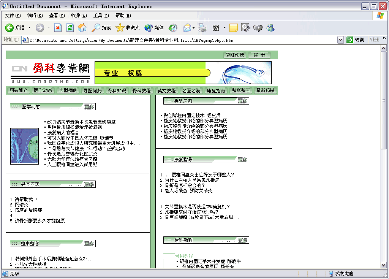Open dropdown arrow next to Edit icon
The height and width of the screenshot is (279, 389).
pos(225,28)
